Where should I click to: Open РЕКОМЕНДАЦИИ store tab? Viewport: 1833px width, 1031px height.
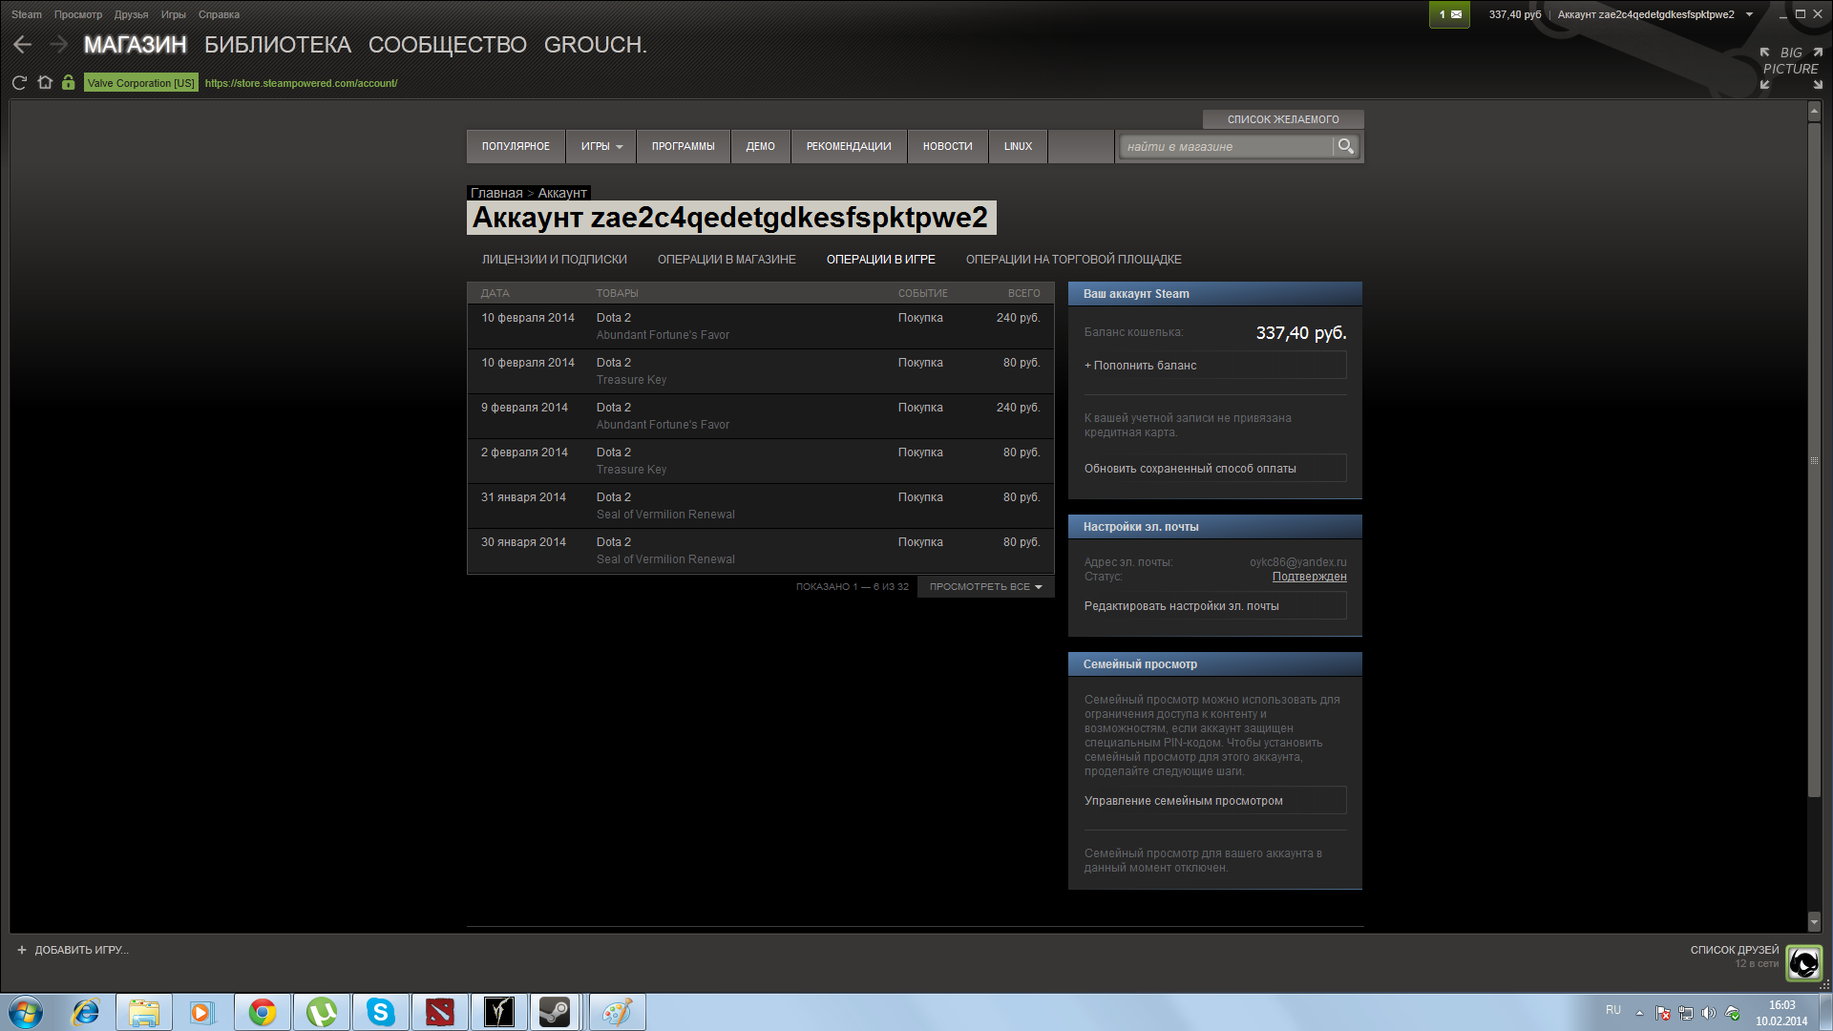[x=849, y=146]
